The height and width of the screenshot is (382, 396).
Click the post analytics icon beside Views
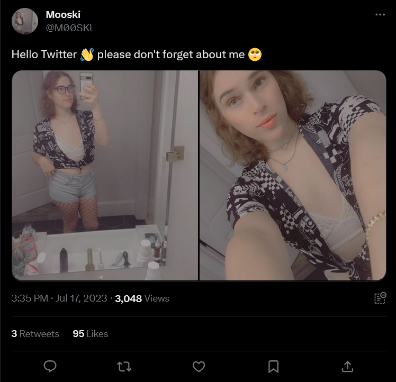tap(380, 298)
